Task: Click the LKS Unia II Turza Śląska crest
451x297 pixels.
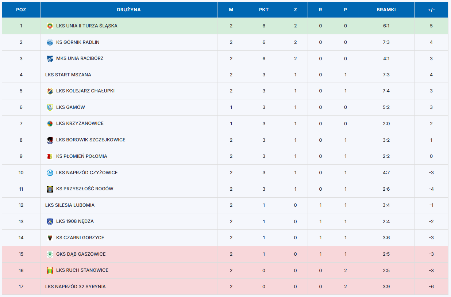Action: [x=50, y=26]
